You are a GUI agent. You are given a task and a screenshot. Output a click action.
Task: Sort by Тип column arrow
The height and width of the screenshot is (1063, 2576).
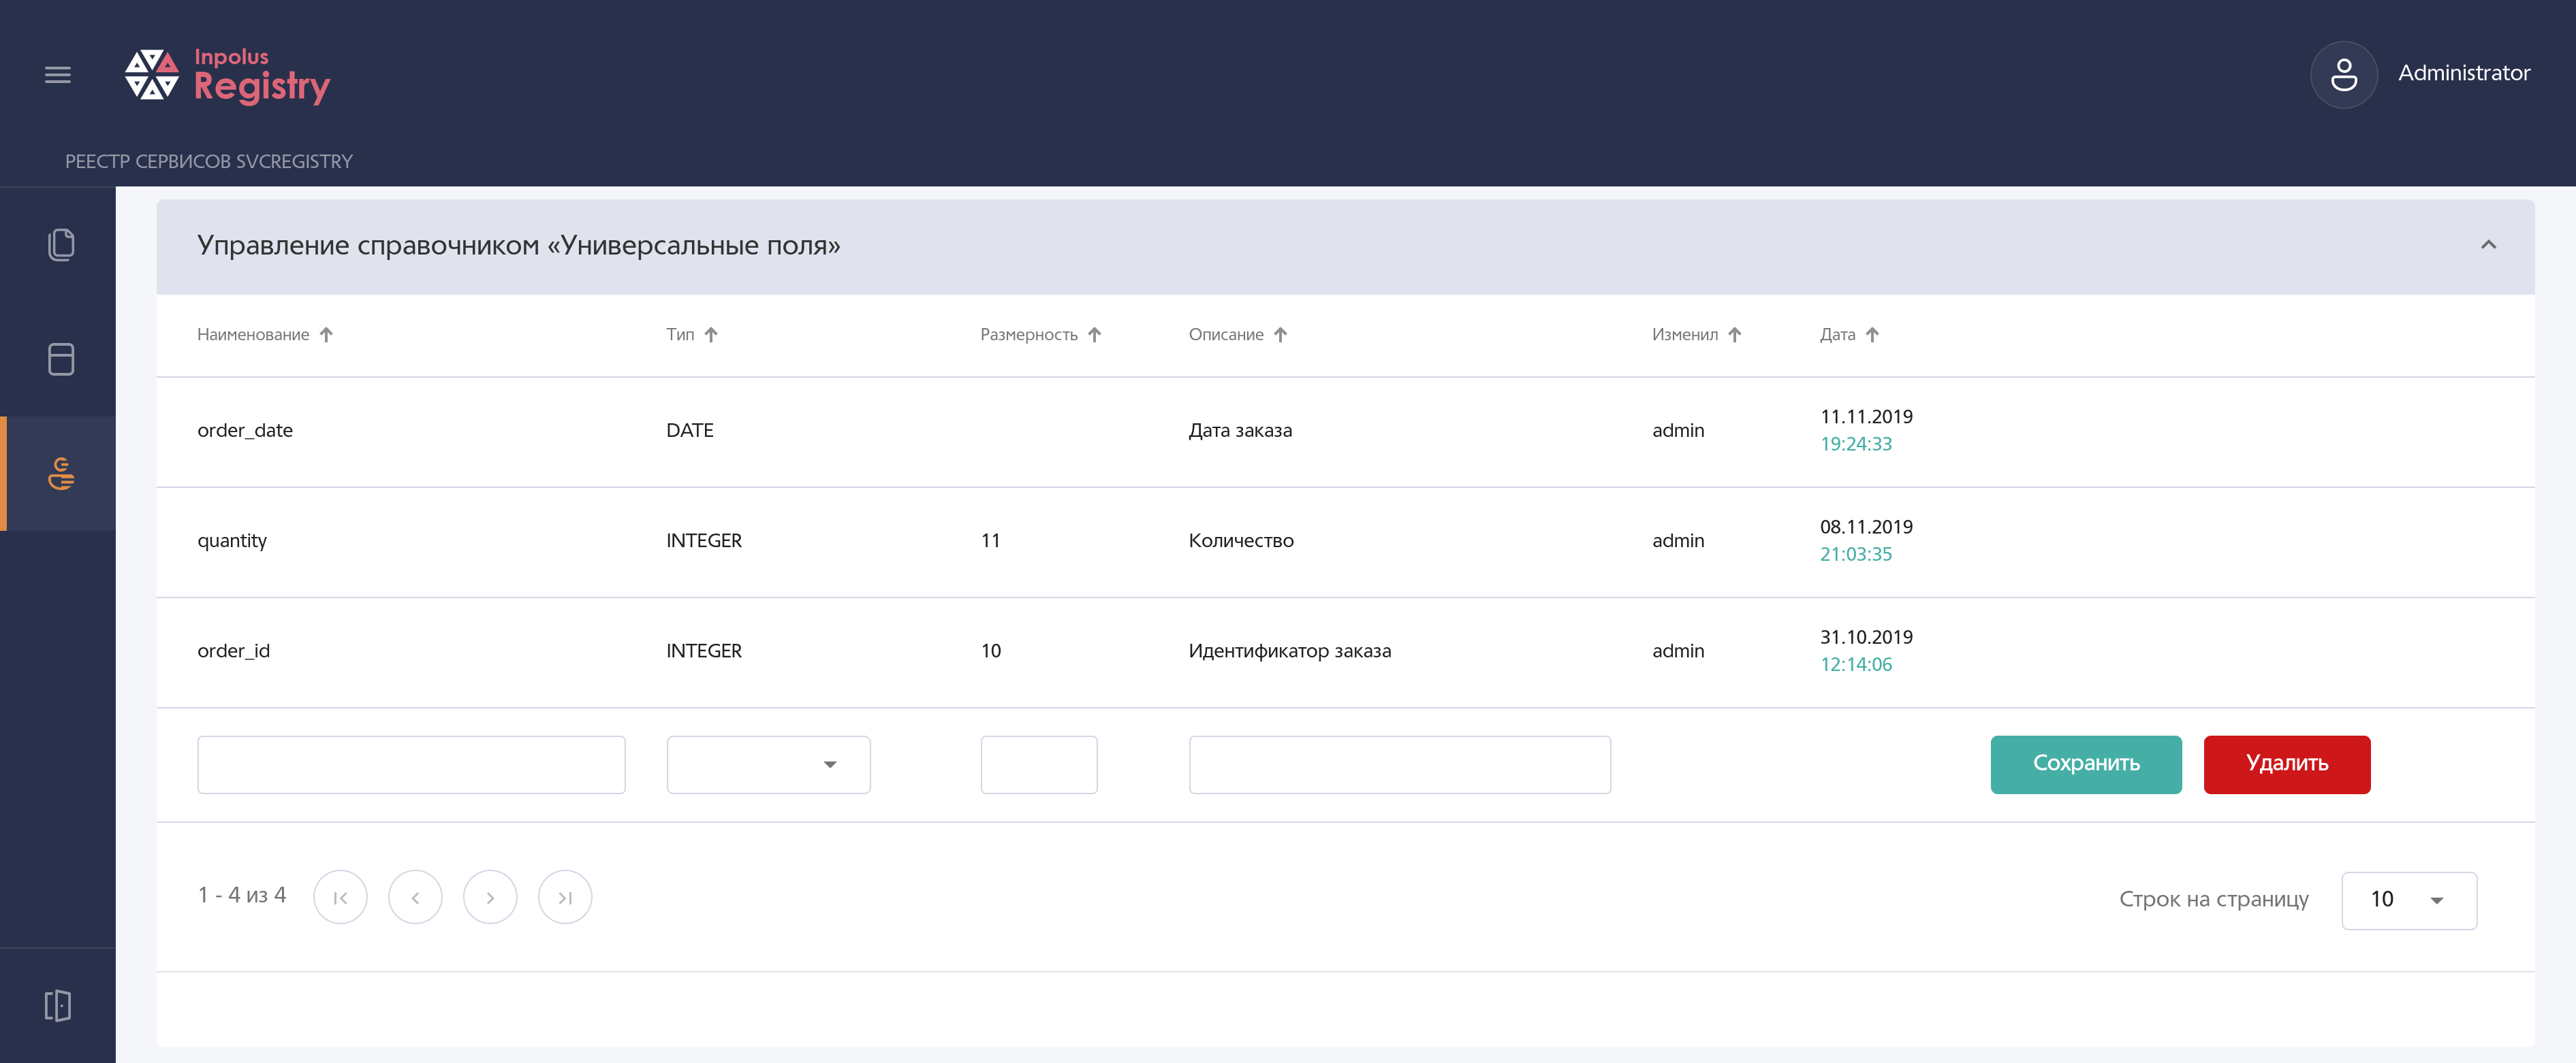pos(711,335)
